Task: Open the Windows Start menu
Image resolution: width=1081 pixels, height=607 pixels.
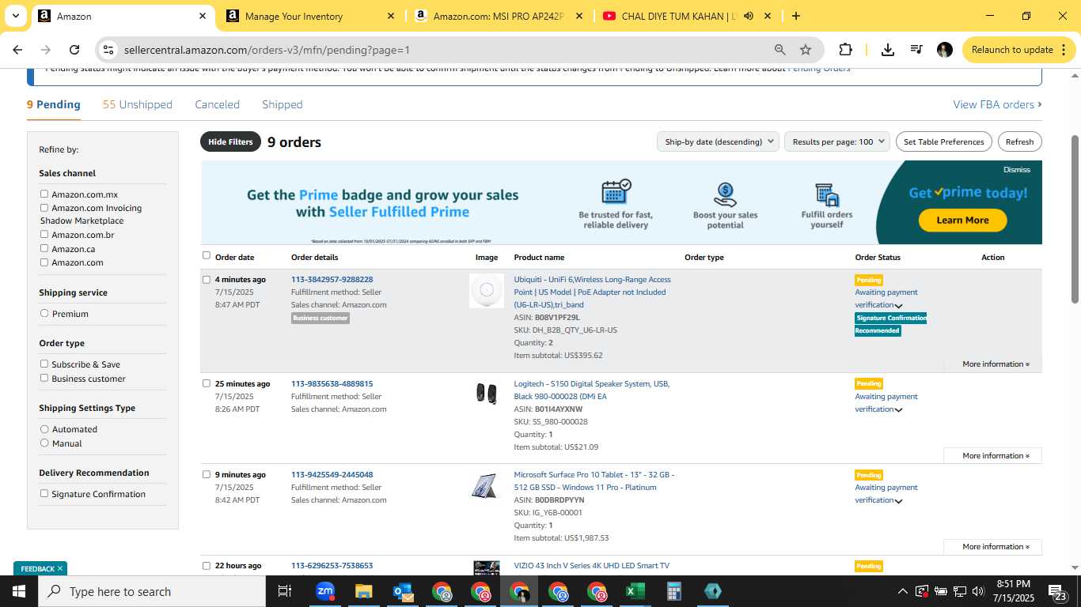Action: pos(18,591)
